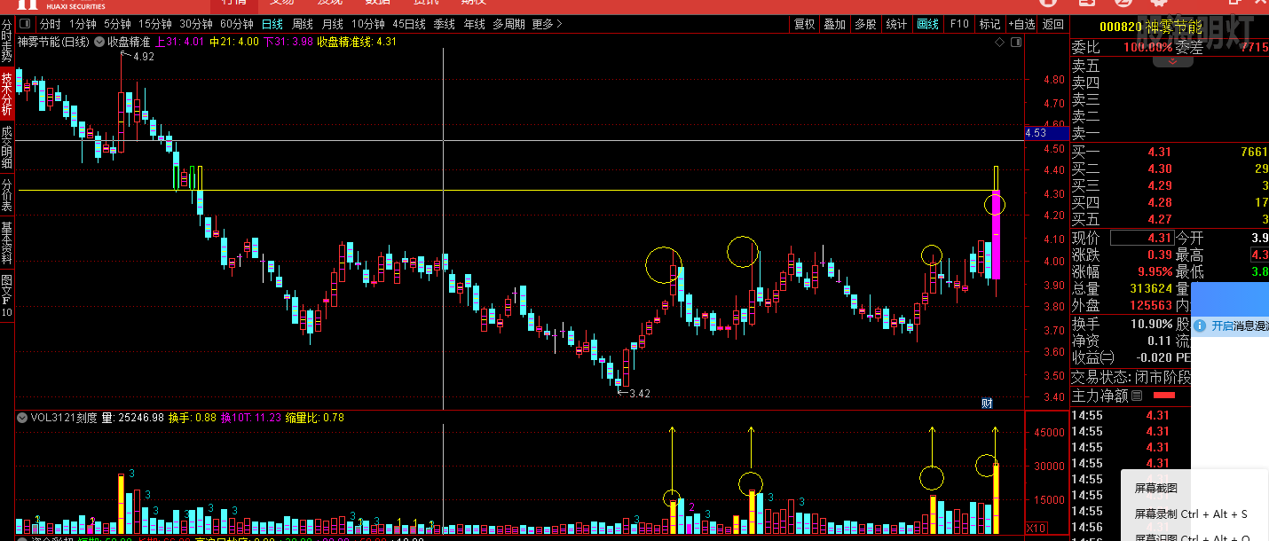Switch to the 周线 weekly chart tab
Viewport: 1269px width, 541px height.
click(x=303, y=25)
